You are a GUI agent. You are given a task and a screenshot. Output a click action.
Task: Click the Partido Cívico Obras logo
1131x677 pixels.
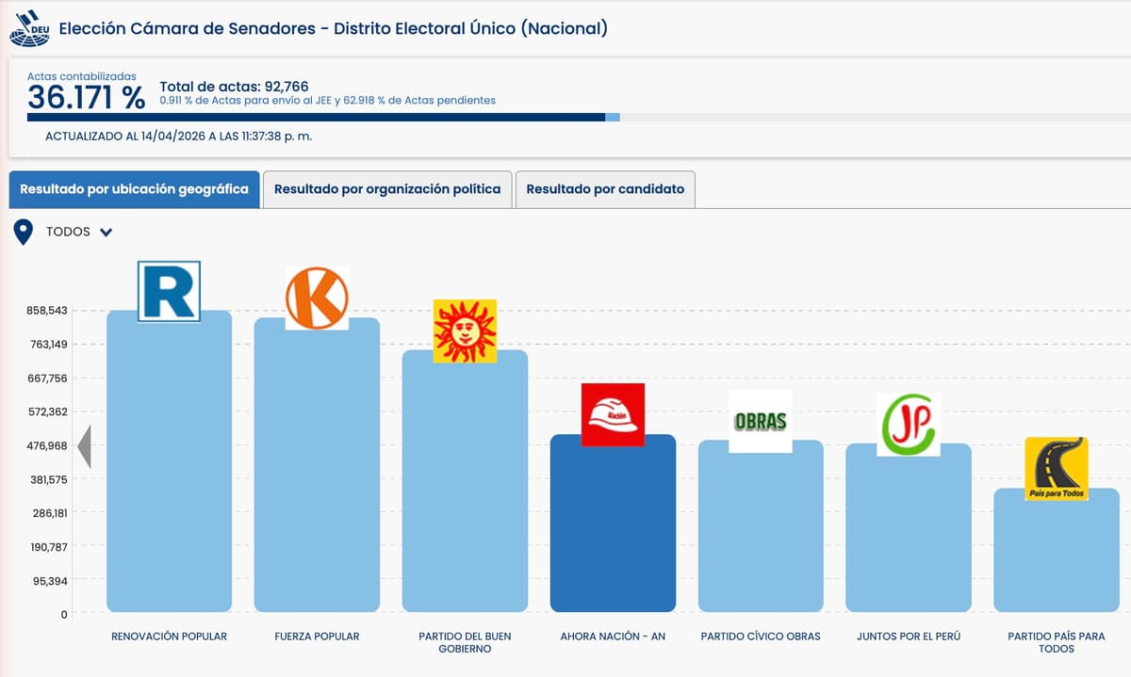(760, 421)
